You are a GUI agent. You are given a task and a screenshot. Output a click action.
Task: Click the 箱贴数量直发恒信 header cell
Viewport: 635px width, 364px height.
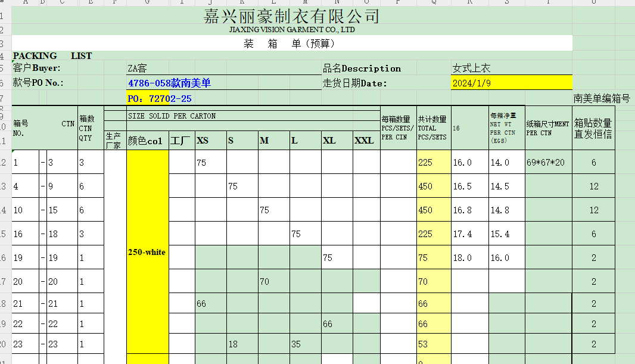593,129
